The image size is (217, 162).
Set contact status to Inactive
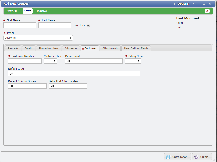(42, 11)
